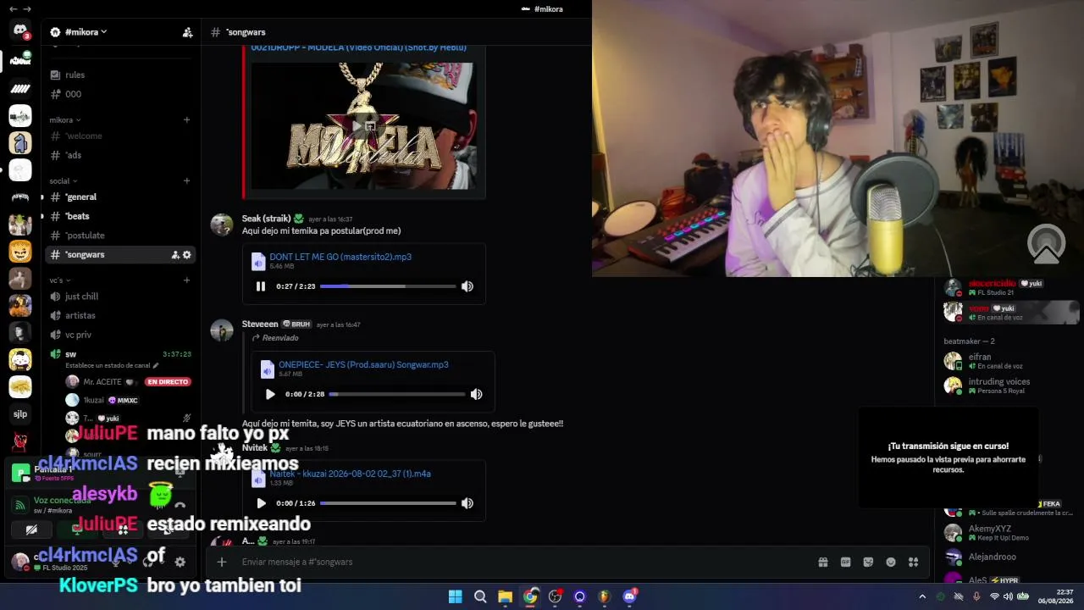Click the songwars channel invite icon

pos(175,254)
